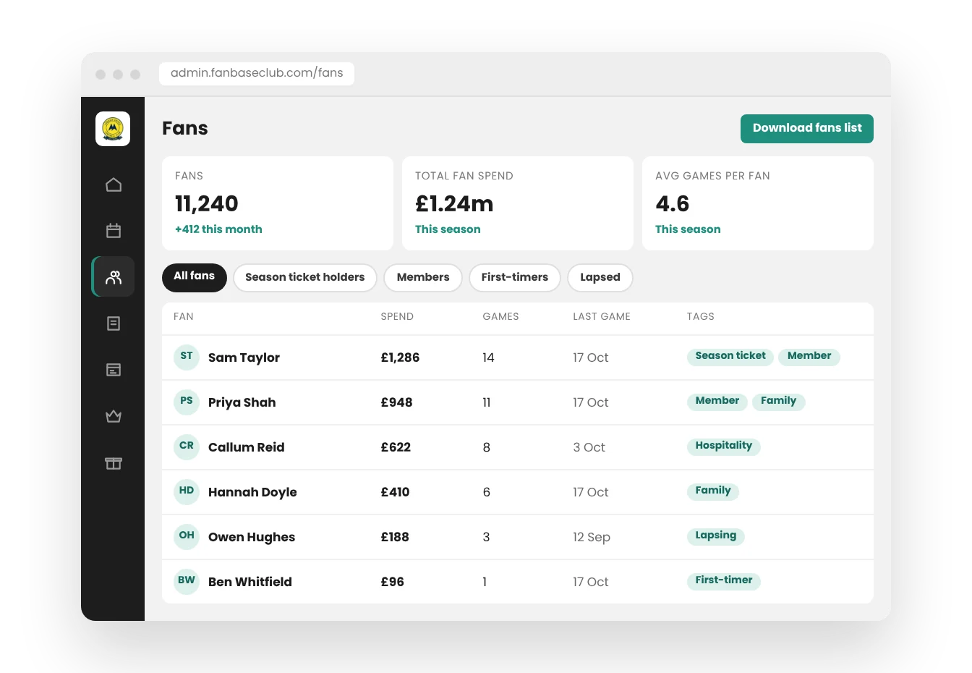Open the Owen Hughes fan name
The width and height of the screenshot is (972, 673).
(x=252, y=537)
